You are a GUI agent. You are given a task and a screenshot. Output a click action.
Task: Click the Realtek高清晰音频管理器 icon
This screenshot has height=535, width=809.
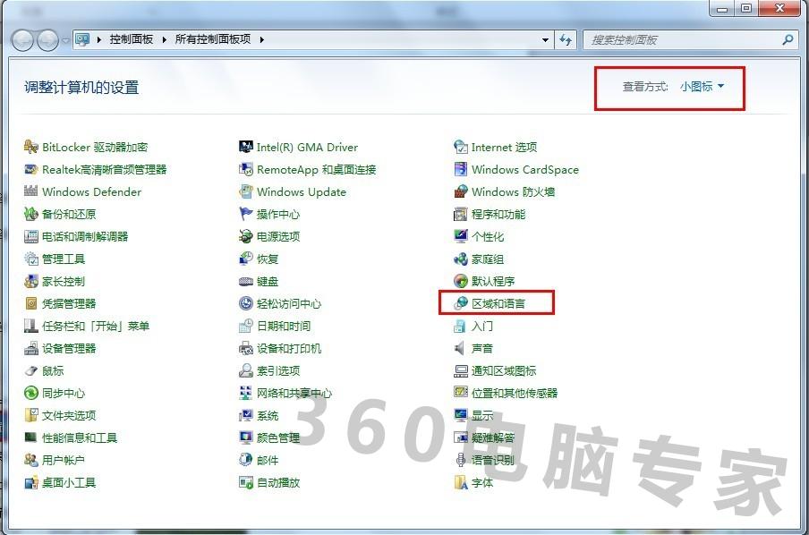point(31,169)
